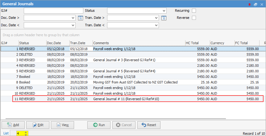Viewport: 266px width, 136px height.
Task: Sort by the Tran.Date column header
Action: click(81, 43)
